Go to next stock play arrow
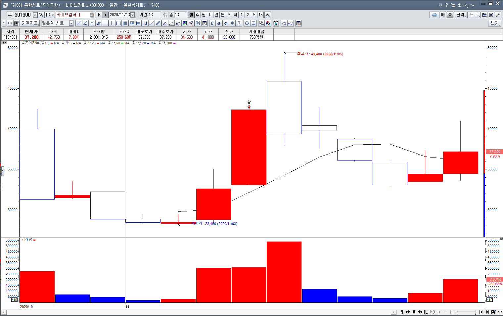This screenshot has height=316, width=503. [x=99, y=15]
